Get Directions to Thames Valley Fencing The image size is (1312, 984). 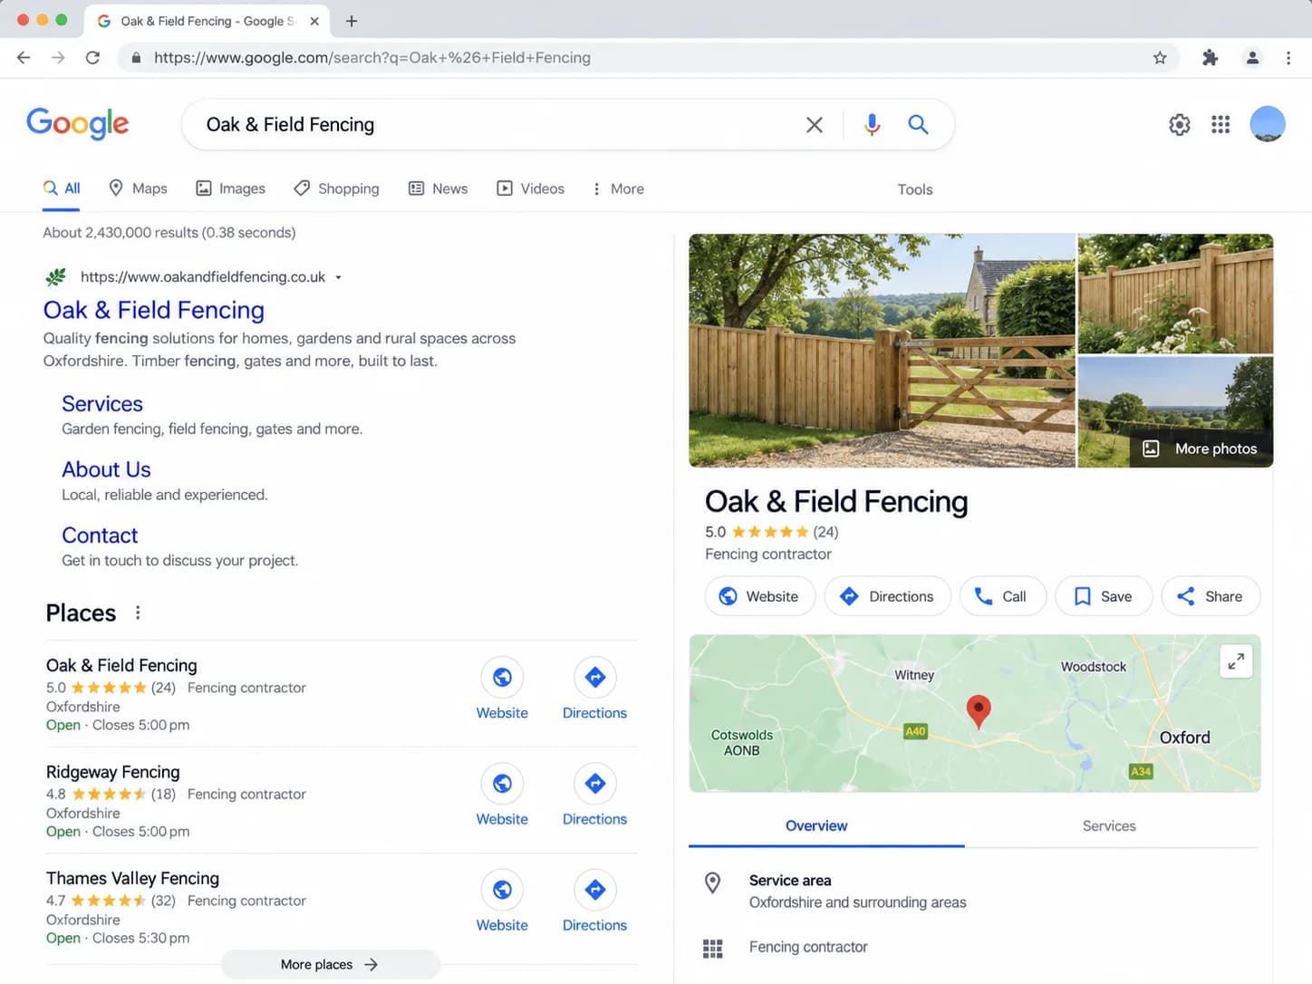(x=594, y=890)
